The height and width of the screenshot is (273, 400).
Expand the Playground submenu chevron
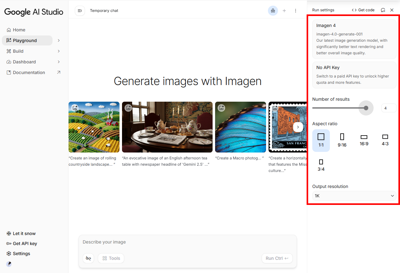pos(59,40)
